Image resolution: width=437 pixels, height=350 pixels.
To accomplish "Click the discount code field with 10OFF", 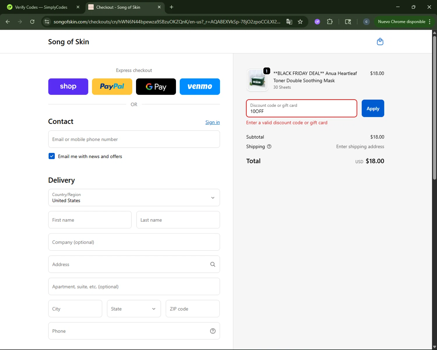I will coord(302,108).
